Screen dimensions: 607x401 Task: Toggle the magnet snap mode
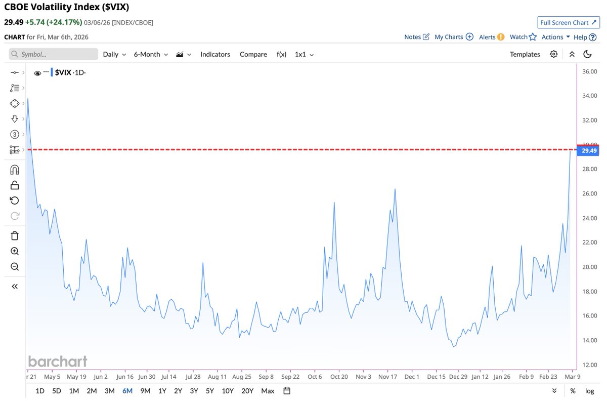(x=14, y=170)
